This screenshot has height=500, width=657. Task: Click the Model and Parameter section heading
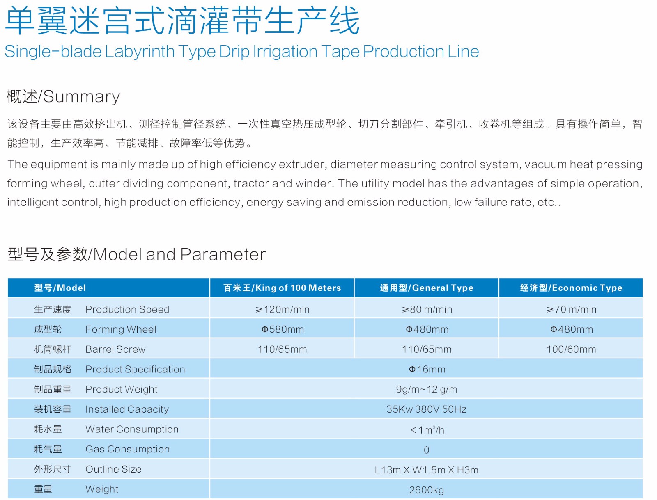click(137, 254)
